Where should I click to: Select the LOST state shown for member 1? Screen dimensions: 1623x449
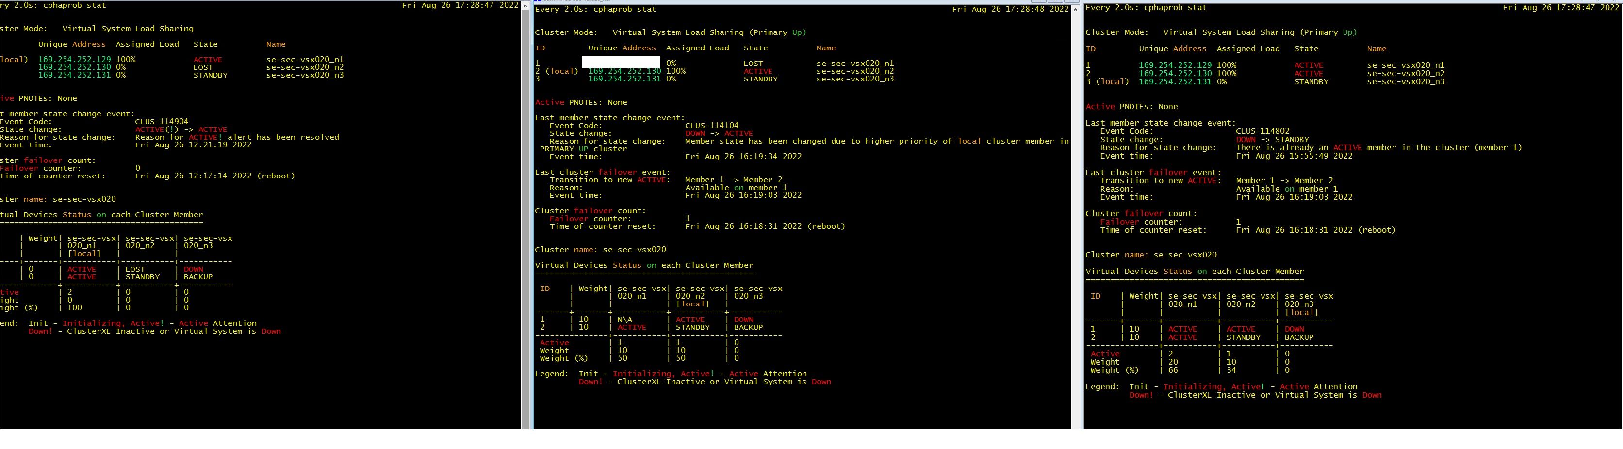click(754, 63)
